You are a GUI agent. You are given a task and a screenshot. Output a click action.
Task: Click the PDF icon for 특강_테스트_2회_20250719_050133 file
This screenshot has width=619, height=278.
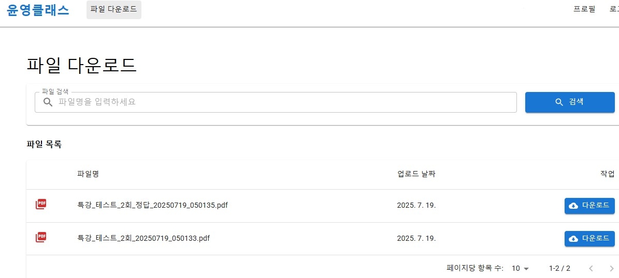tap(40, 238)
